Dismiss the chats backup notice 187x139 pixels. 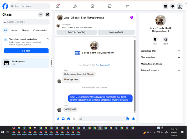point(48,38)
